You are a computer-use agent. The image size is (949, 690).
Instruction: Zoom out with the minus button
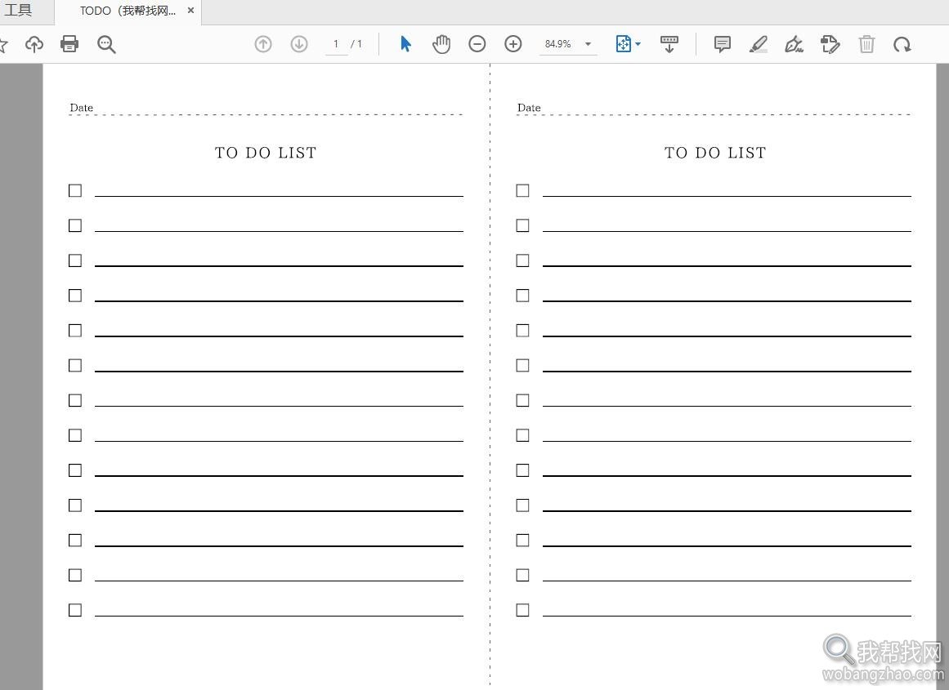coord(477,43)
